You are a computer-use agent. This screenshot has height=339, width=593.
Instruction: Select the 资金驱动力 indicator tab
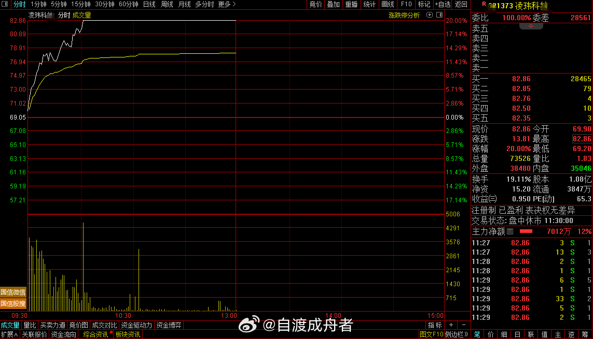[x=136, y=325]
